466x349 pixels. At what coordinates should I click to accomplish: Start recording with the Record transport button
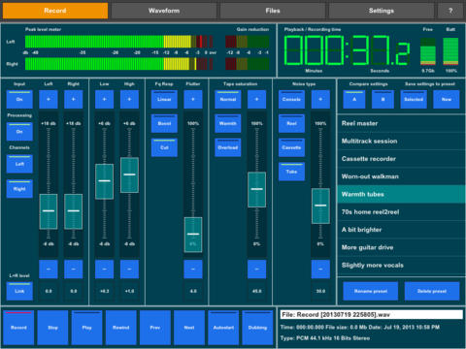point(18,328)
